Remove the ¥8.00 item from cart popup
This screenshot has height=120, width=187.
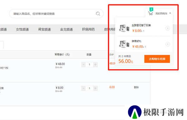coord(168,28)
